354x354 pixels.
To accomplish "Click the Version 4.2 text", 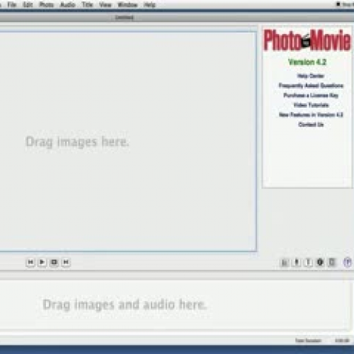I will click(307, 62).
